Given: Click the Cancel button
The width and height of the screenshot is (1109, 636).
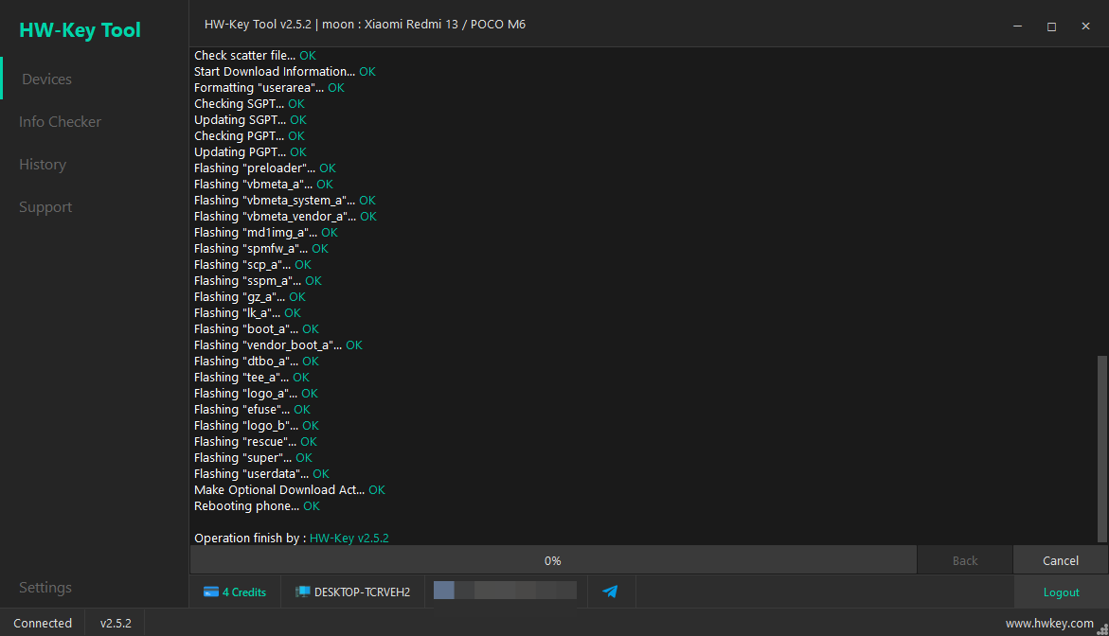Looking at the screenshot, I should [x=1060, y=560].
